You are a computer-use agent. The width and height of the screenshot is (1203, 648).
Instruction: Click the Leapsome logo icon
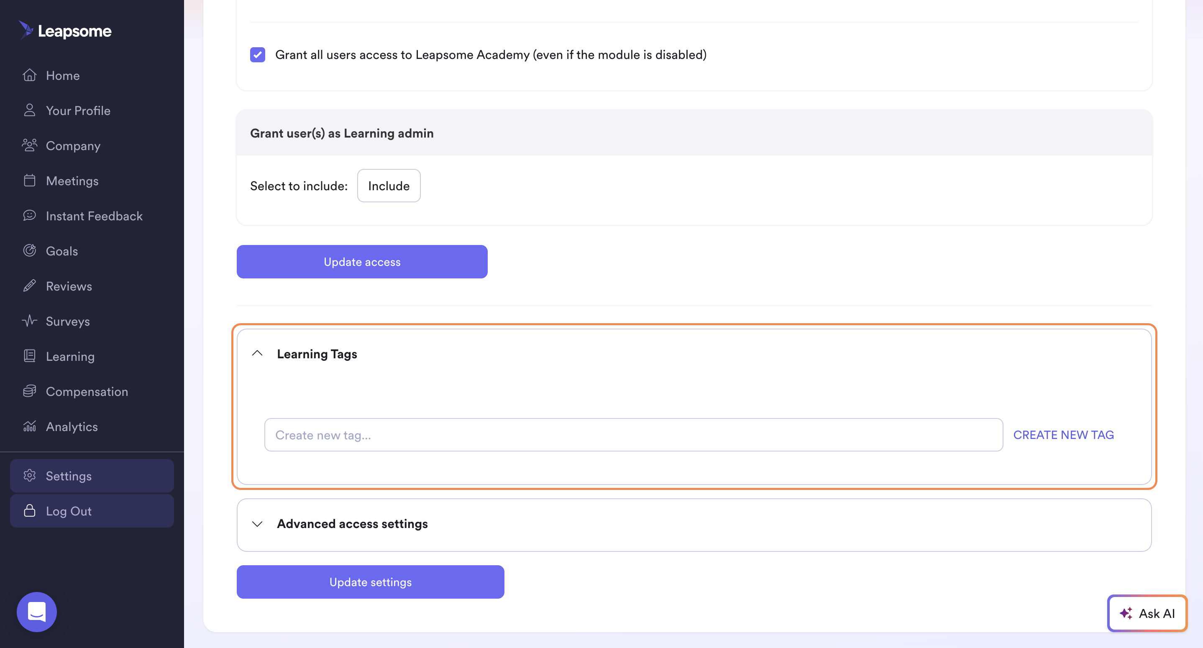tap(26, 31)
